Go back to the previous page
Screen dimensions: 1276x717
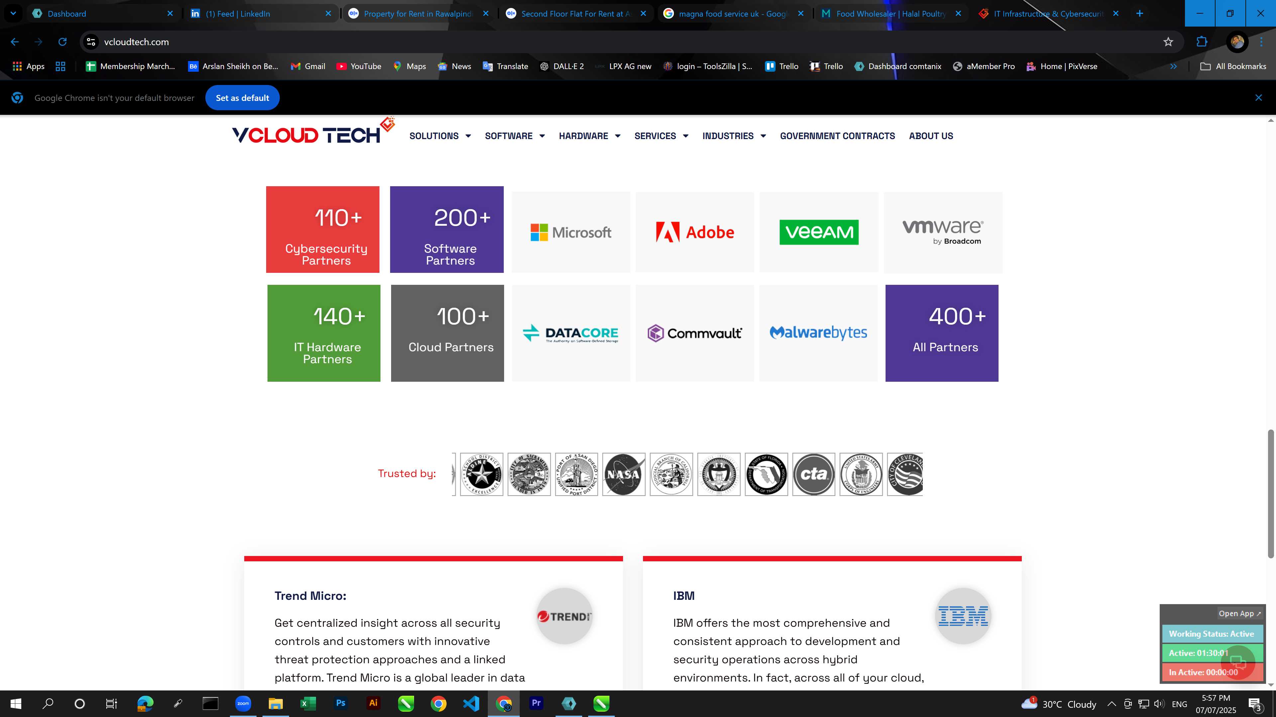[15, 42]
